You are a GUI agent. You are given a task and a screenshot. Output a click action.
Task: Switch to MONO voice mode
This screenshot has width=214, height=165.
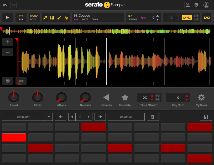[x=34, y=16]
